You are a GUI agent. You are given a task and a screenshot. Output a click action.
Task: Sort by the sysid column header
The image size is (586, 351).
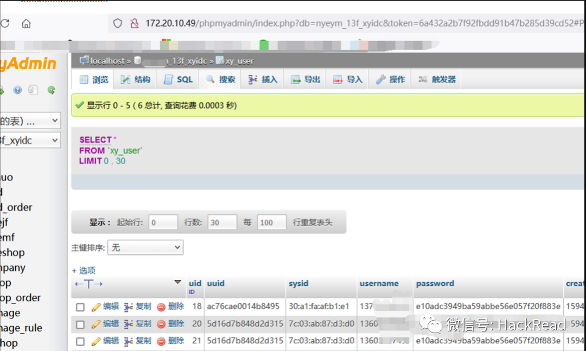point(298,283)
